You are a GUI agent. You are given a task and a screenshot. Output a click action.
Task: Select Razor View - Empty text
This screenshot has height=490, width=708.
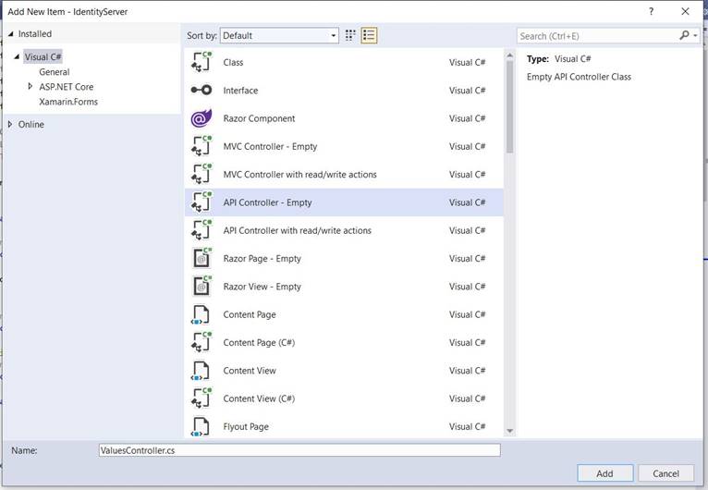tap(262, 287)
